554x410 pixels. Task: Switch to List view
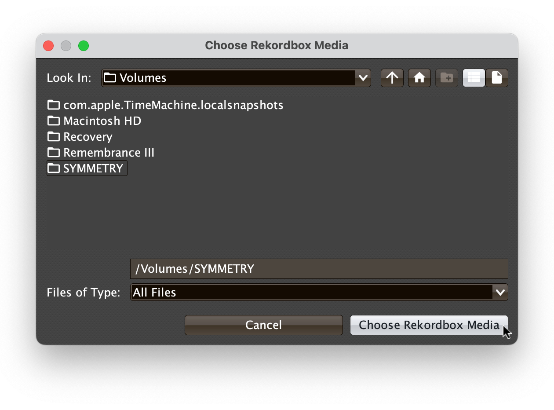click(474, 78)
